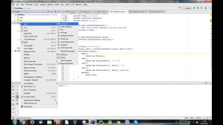Click the CRLF line separator in status bar
The image size is (223, 125).
(x=192, y=118)
